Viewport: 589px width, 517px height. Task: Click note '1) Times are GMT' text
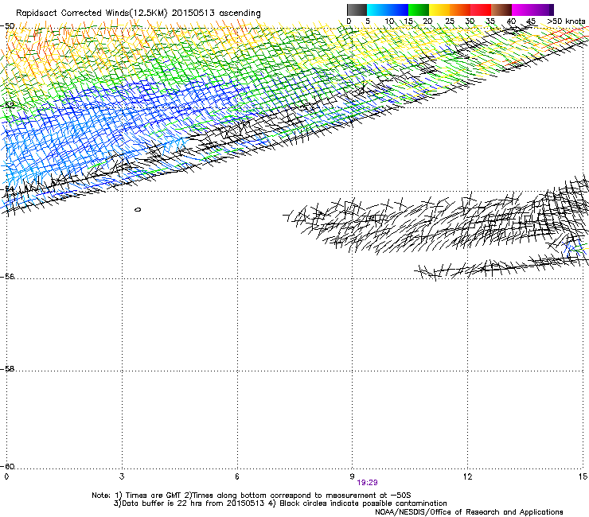point(148,496)
